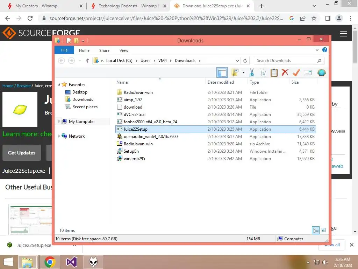Click the ocenaudio installer file icon

coord(120,137)
